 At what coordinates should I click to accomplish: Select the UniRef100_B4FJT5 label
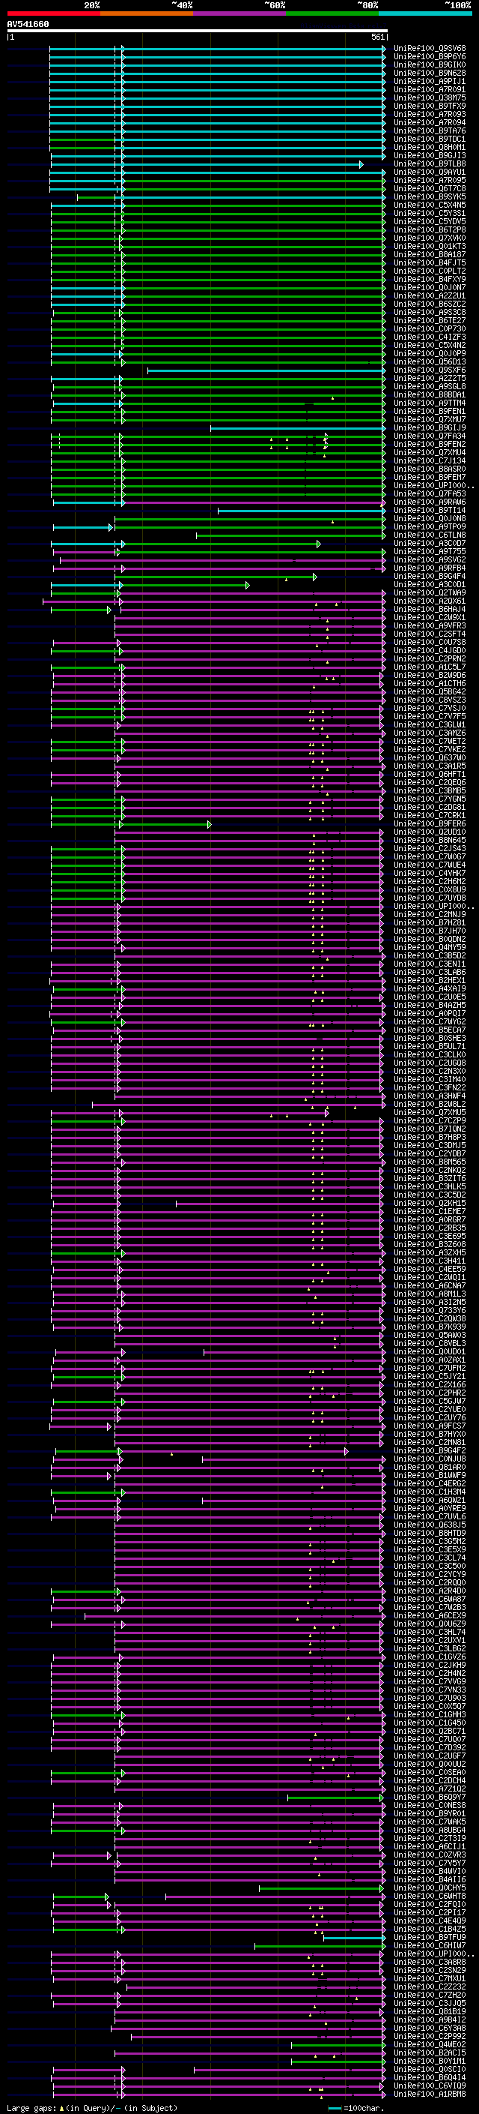click(x=430, y=262)
